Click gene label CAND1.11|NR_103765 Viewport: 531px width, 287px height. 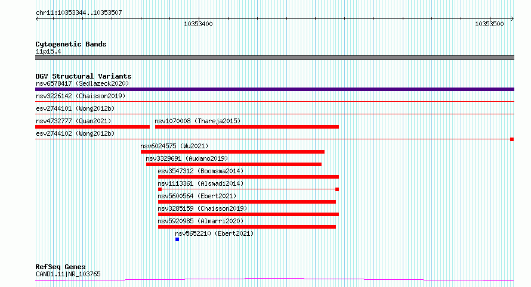pos(68,274)
